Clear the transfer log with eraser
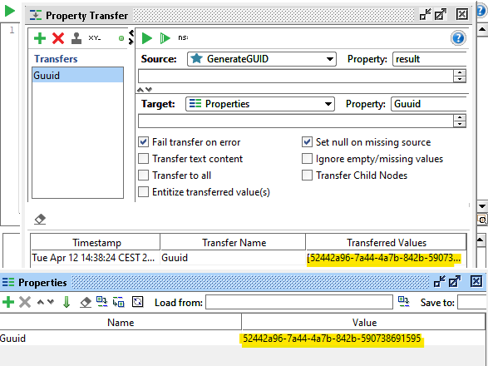This screenshot has height=366, width=488. point(40,219)
